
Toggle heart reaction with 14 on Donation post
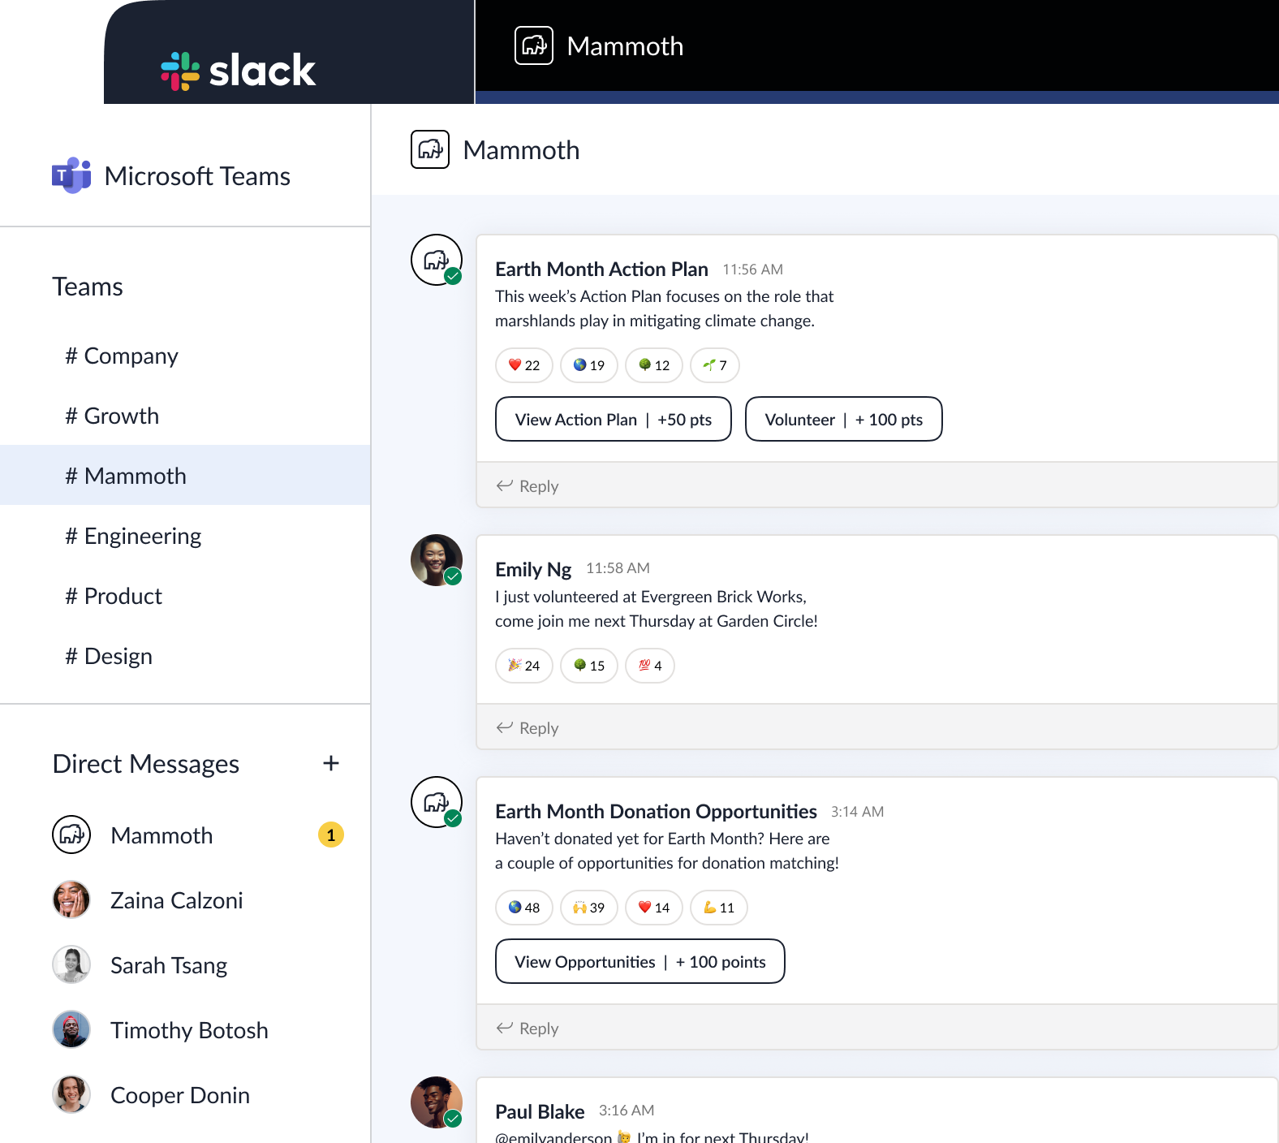point(654,908)
